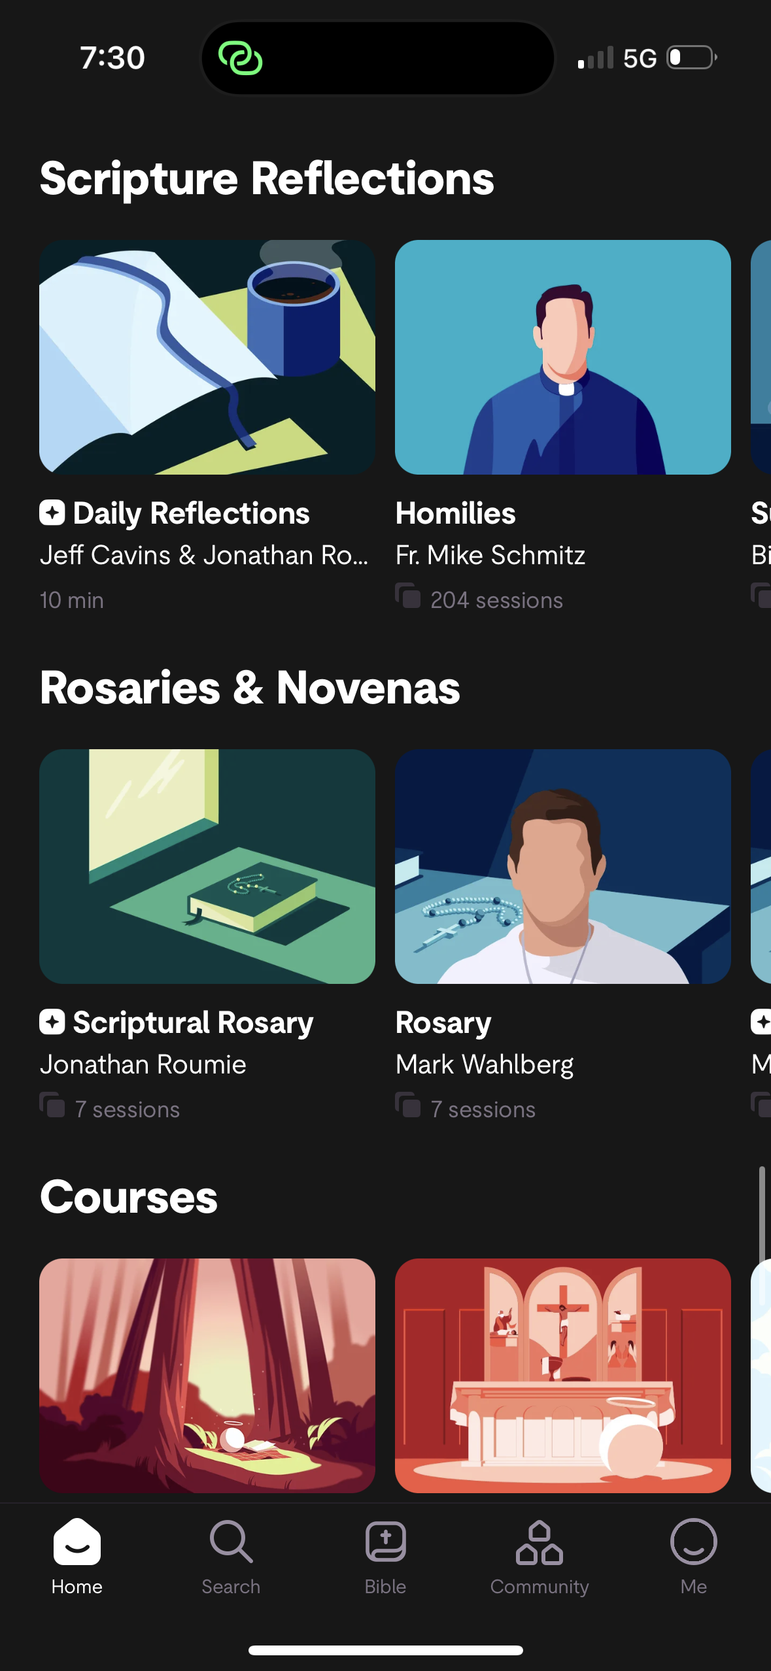771x1671 pixels.
Task: Tap the Fr. Mike Schmitz author name
Action: (x=490, y=555)
